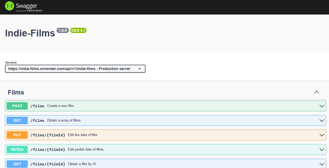The image size is (329, 168).
Task: Click the POST method badge
Action: coord(17,106)
